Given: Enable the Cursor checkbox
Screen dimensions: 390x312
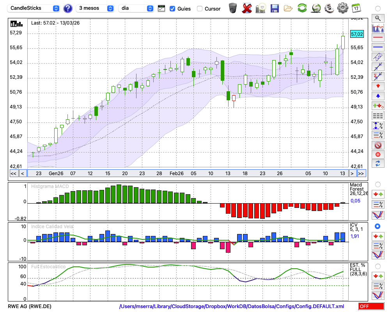Looking at the screenshot, I should click(x=200, y=9).
